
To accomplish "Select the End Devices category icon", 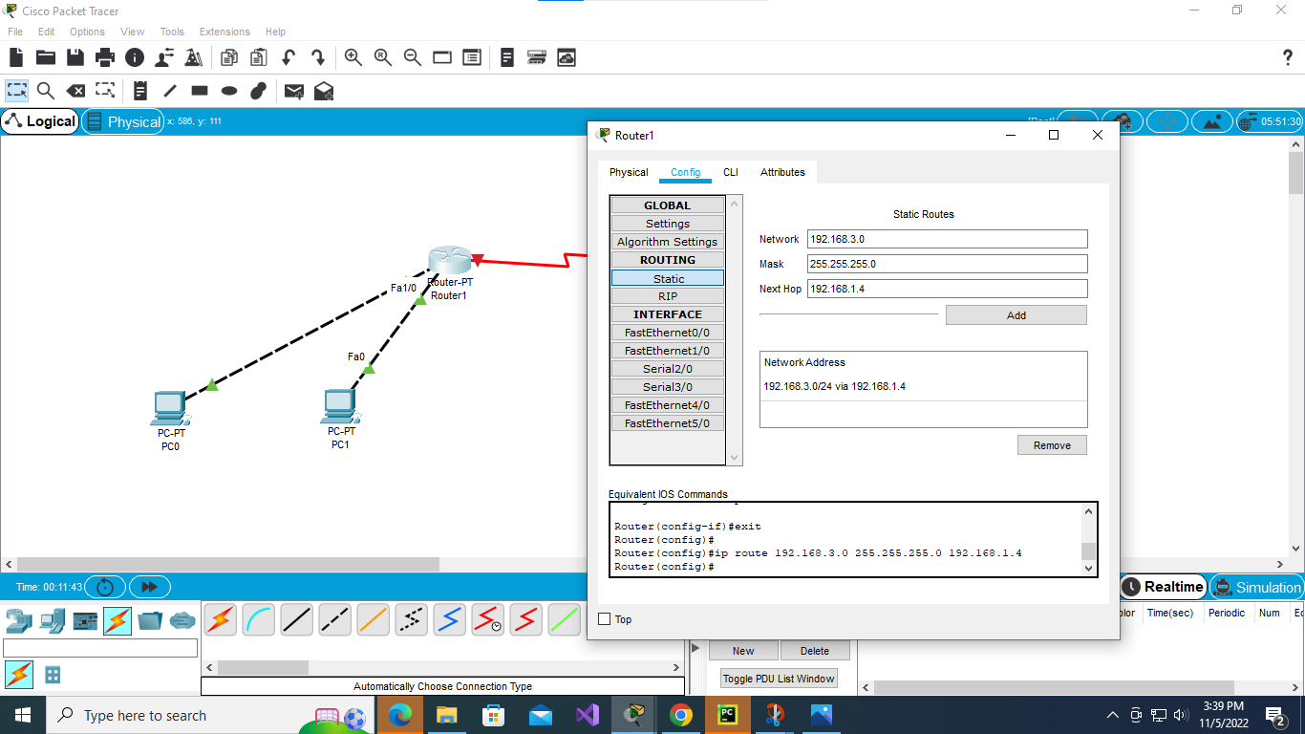I will pos(52,621).
